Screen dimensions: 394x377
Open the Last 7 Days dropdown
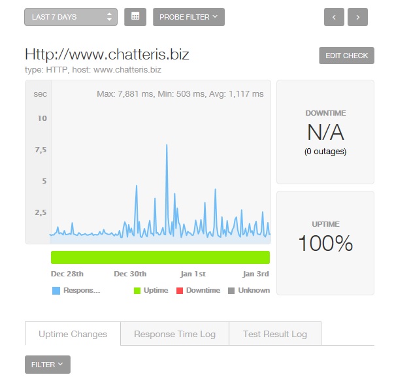pos(71,17)
